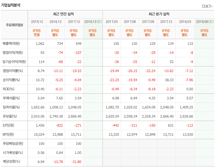Screen dimensions: 217x168
Task: Select the 114 net income value
Action: coord(41,62)
